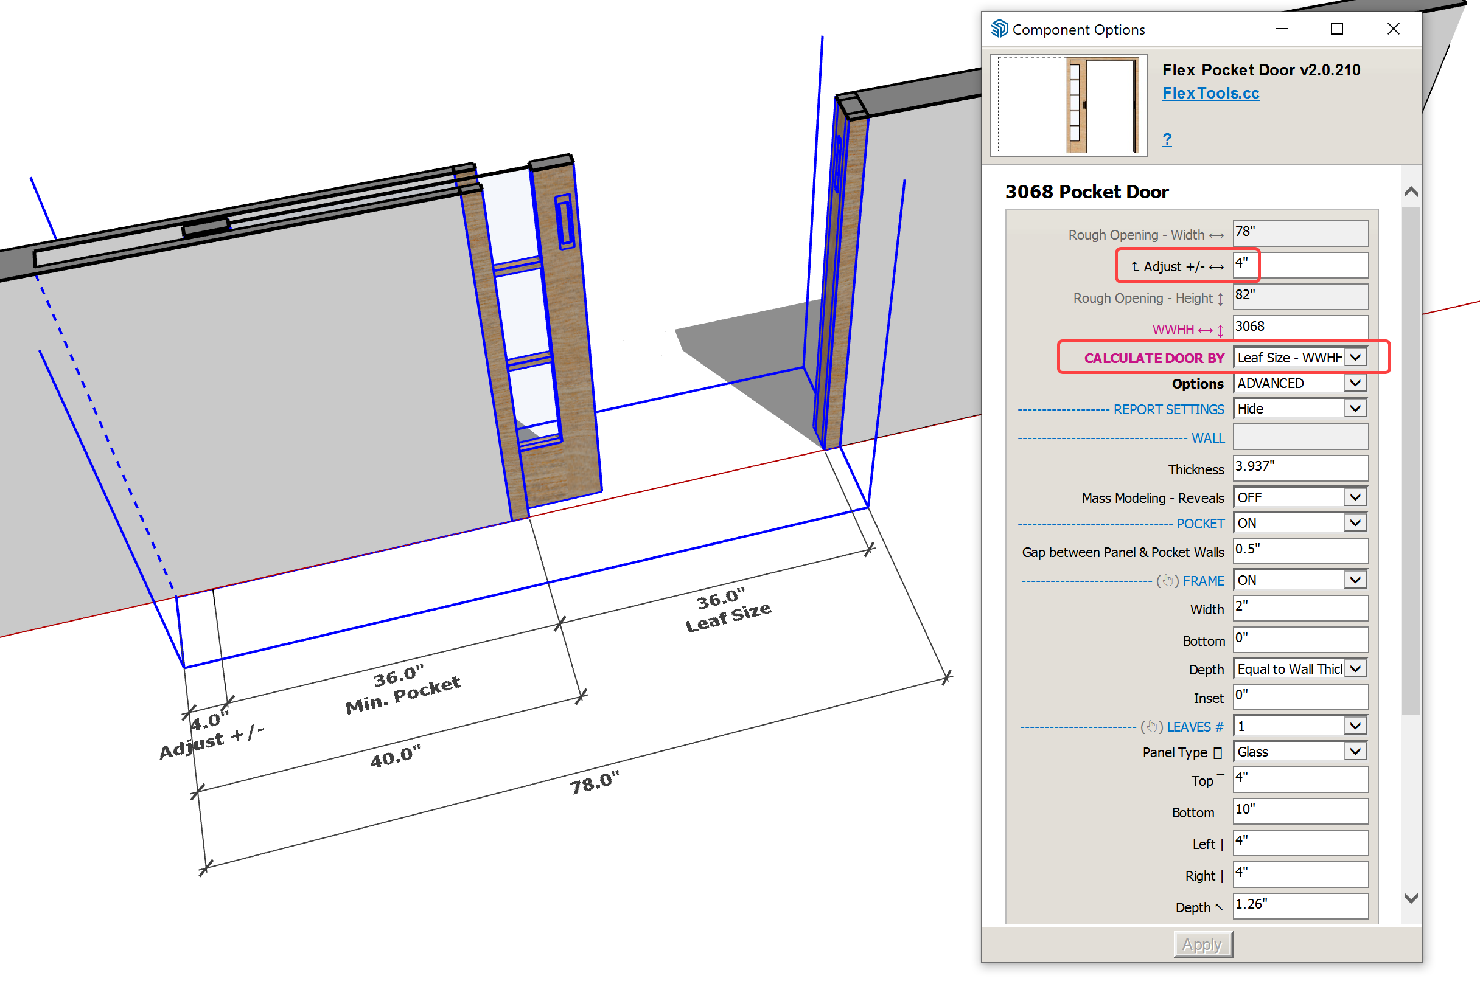Maximize the Component Options window
The image size is (1480, 984).
coord(1337,29)
